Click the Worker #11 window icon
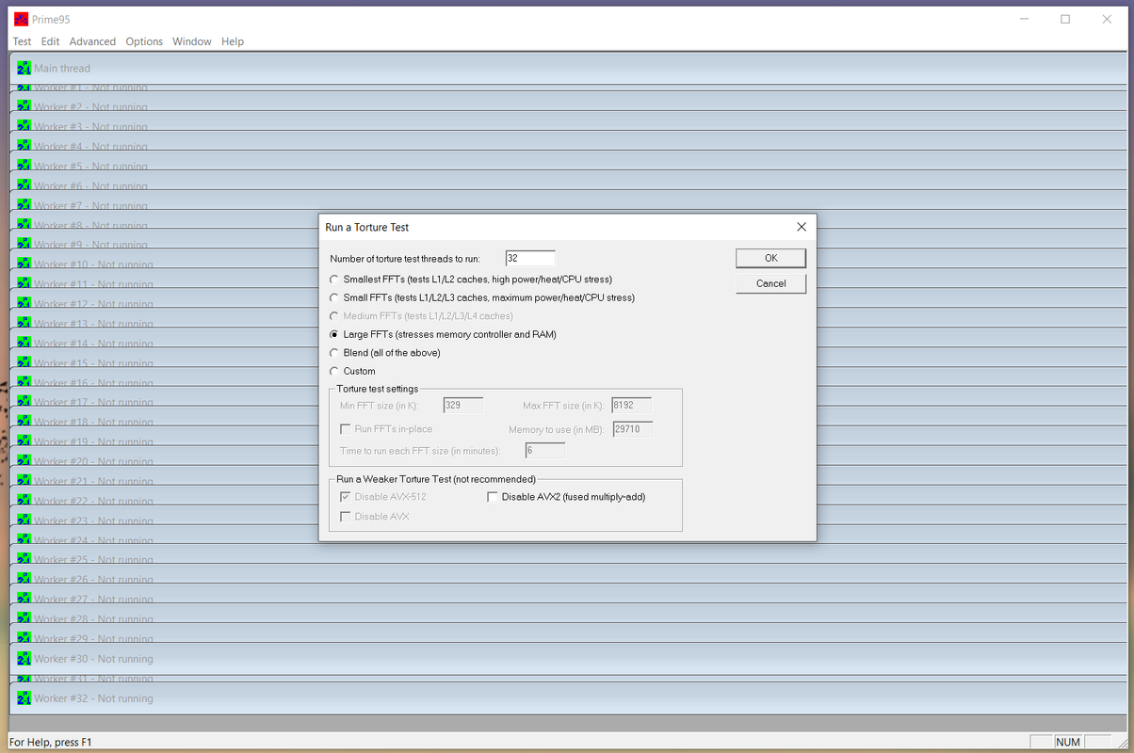Image resolution: width=1134 pixels, height=753 pixels. coord(24,284)
